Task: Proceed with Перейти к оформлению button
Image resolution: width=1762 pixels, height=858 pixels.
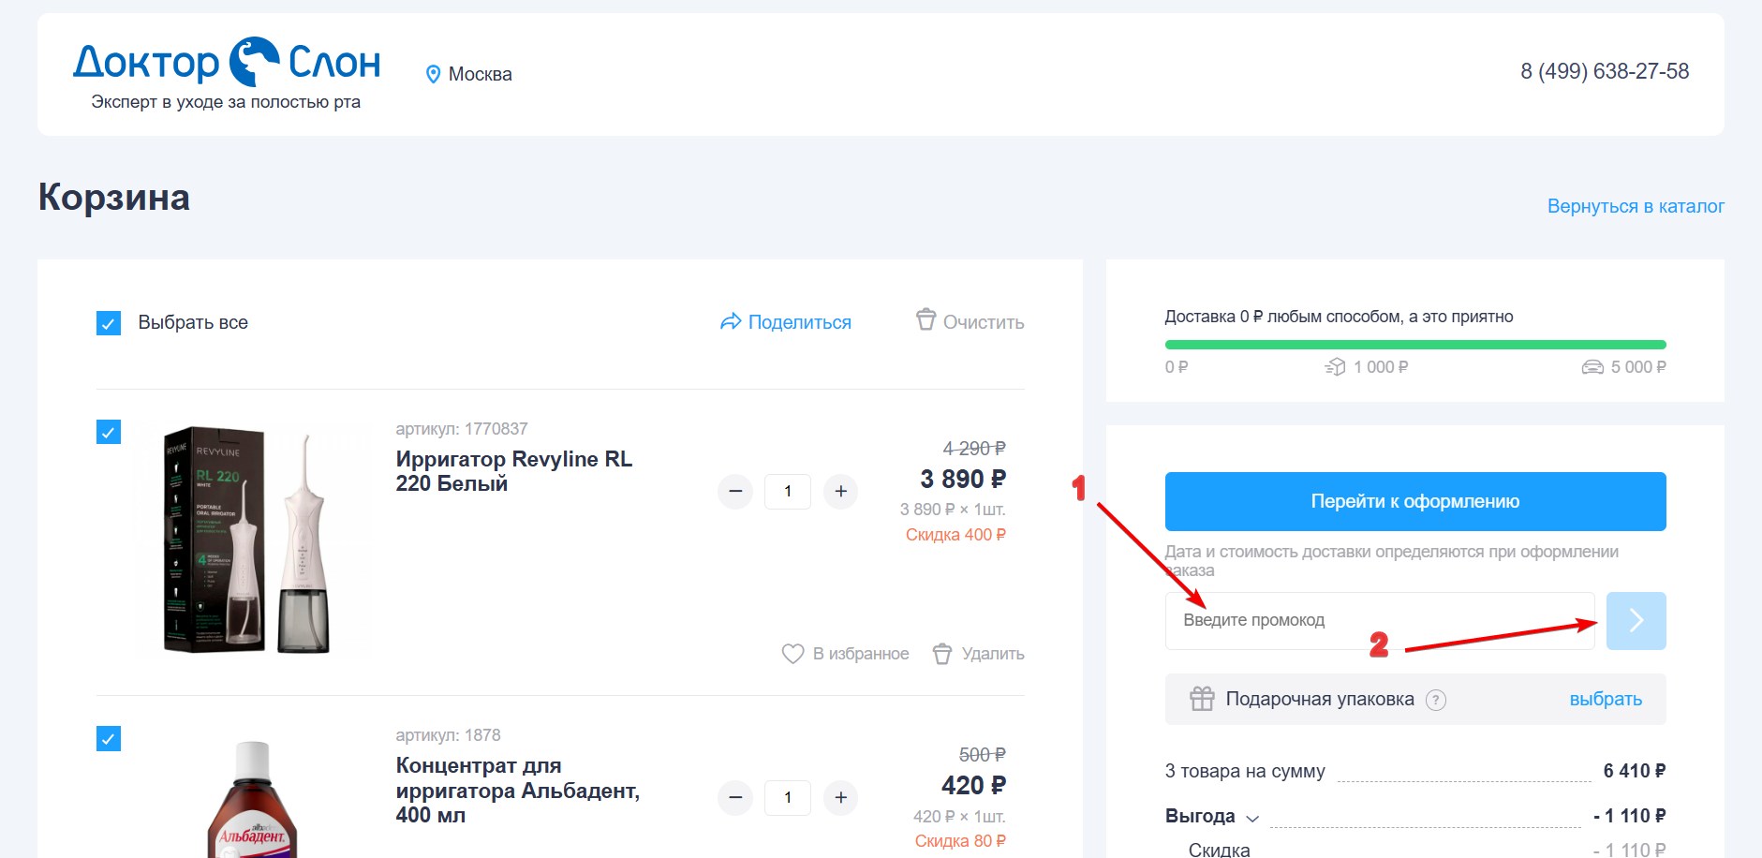Action: point(1415,501)
